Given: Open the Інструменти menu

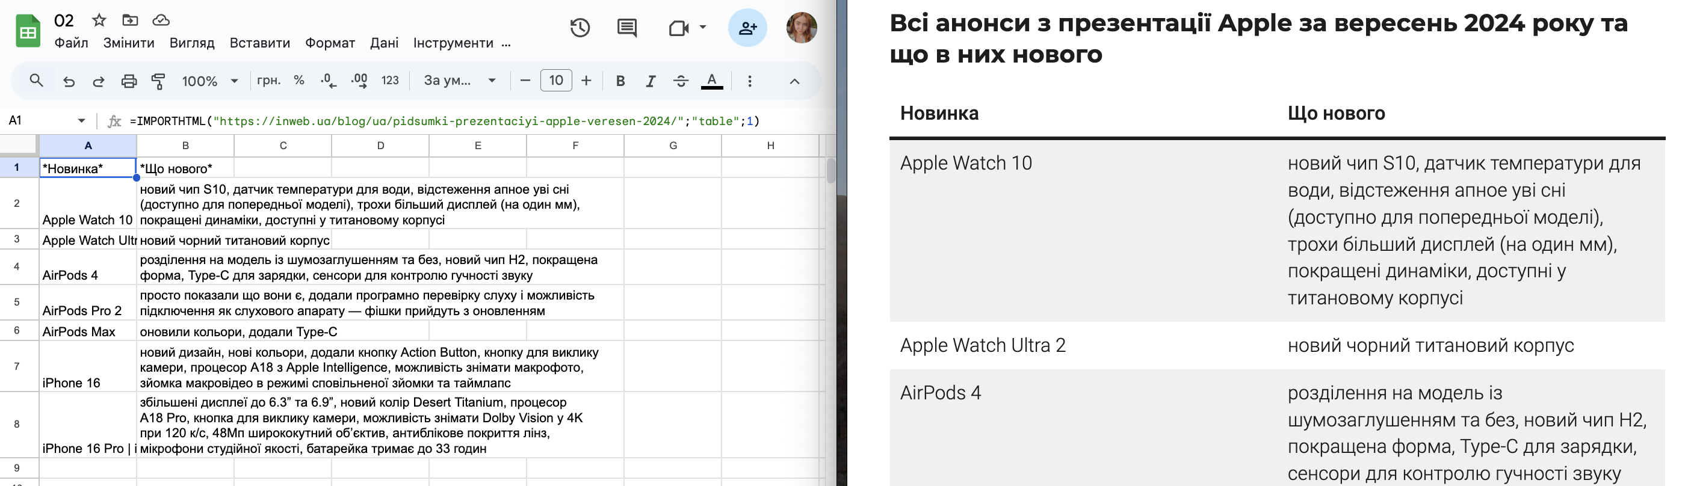Looking at the screenshot, I should click(x=453, y=43).
